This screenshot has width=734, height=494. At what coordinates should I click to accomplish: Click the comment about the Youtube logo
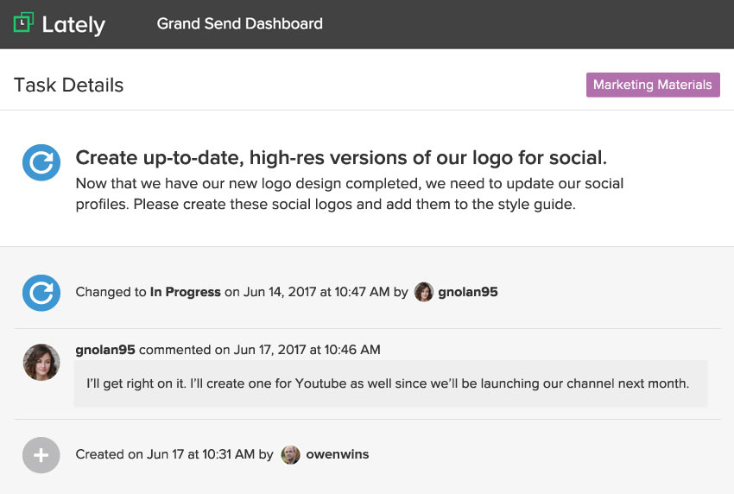point(388,383)
